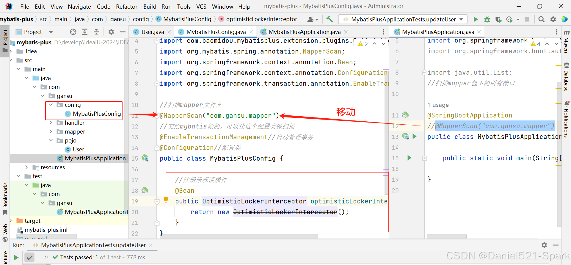The image size is (571, 265).
Task: Select opened file in Project tree
Action: click(73, 32)
